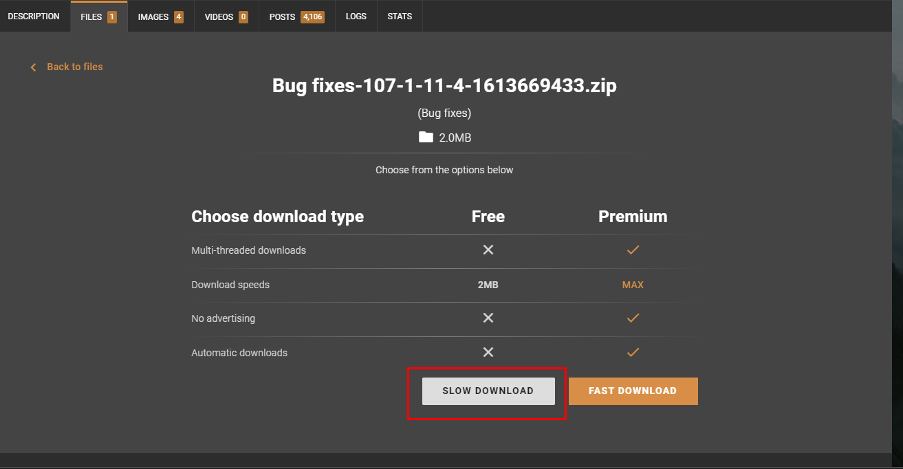Click the Free X mark for Multi-threaded downloads
The width and height of the screenshot is (903, 469).
pyautogui.click(x=488, y=250)
